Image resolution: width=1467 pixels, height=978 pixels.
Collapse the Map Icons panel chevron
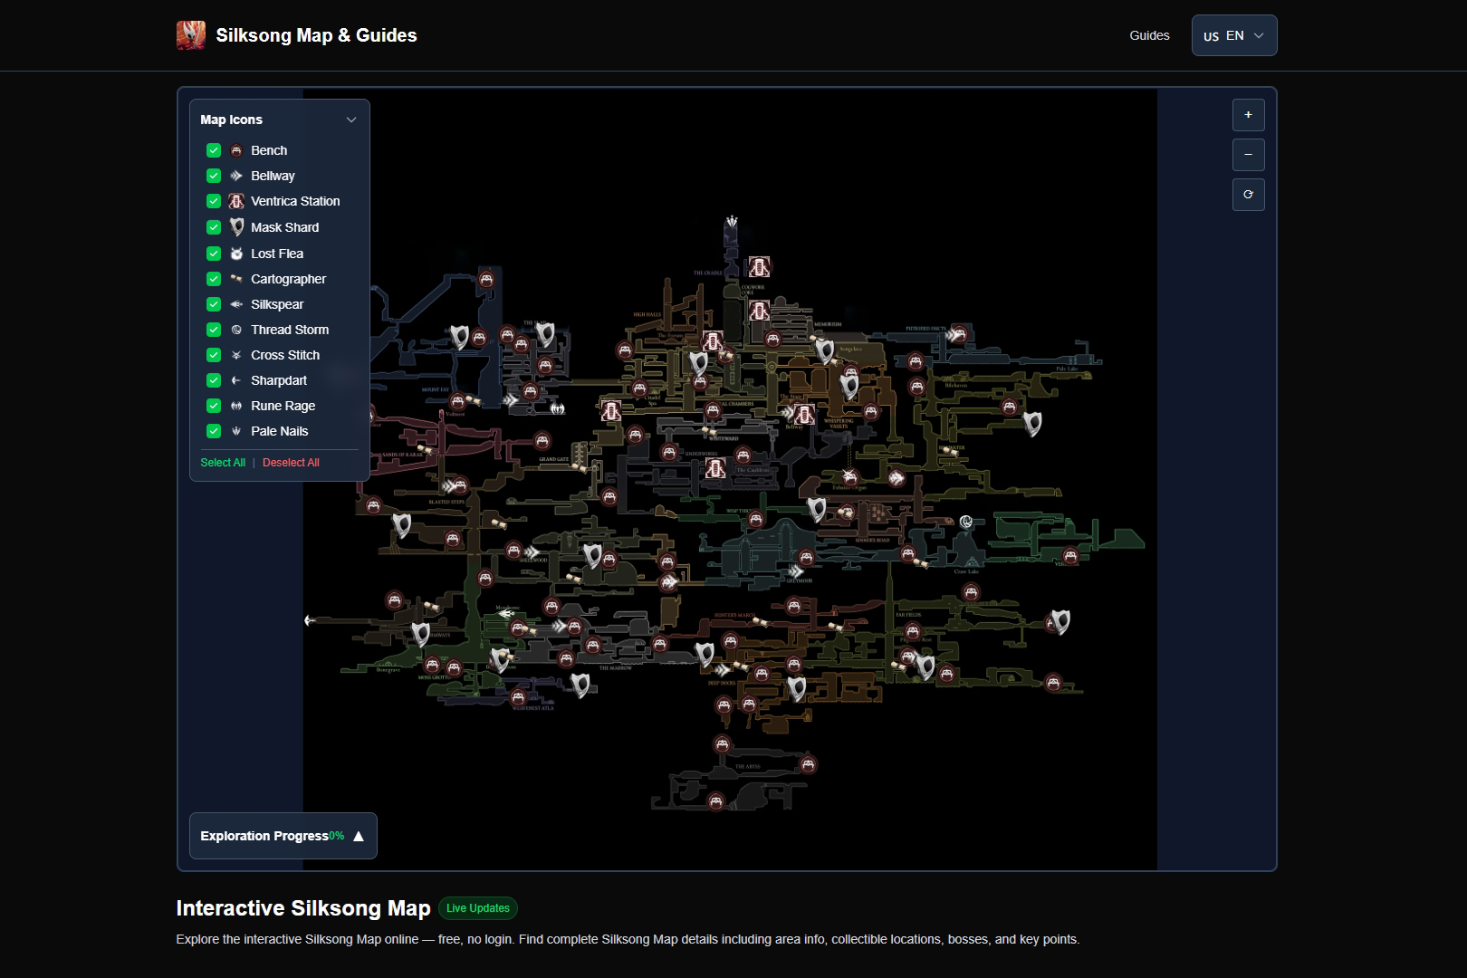[351, 120]
